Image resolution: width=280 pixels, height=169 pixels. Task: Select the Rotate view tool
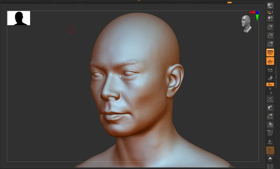(270, 125)
